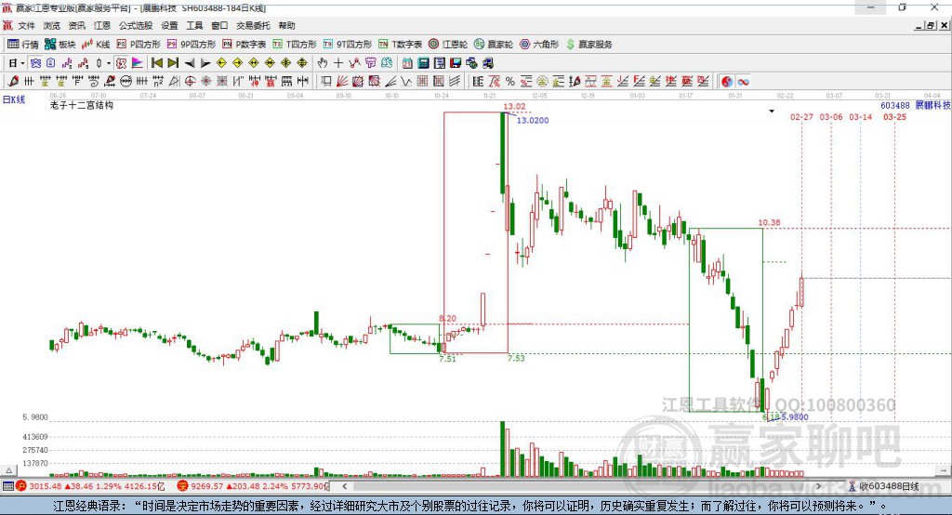Image resolution: width=952 pixels, height=515 pixels.
Task: Open the 江恩 menu
Action: [102, 25]
